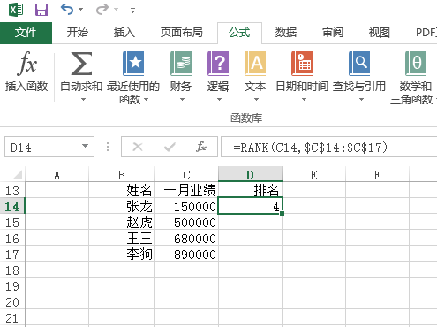Select row 20 header
The width and height of the screenshot is (437, 327).
tap(12, 302)
